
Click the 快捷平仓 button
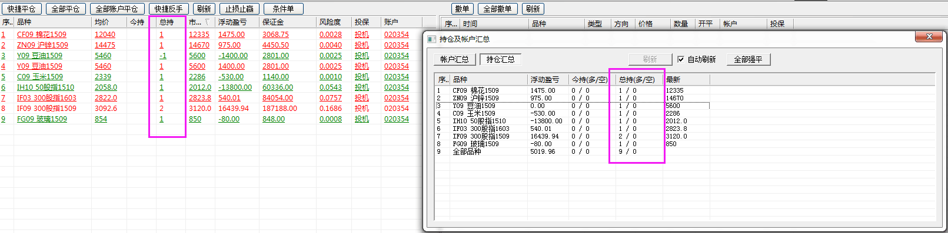coord(22,9)
